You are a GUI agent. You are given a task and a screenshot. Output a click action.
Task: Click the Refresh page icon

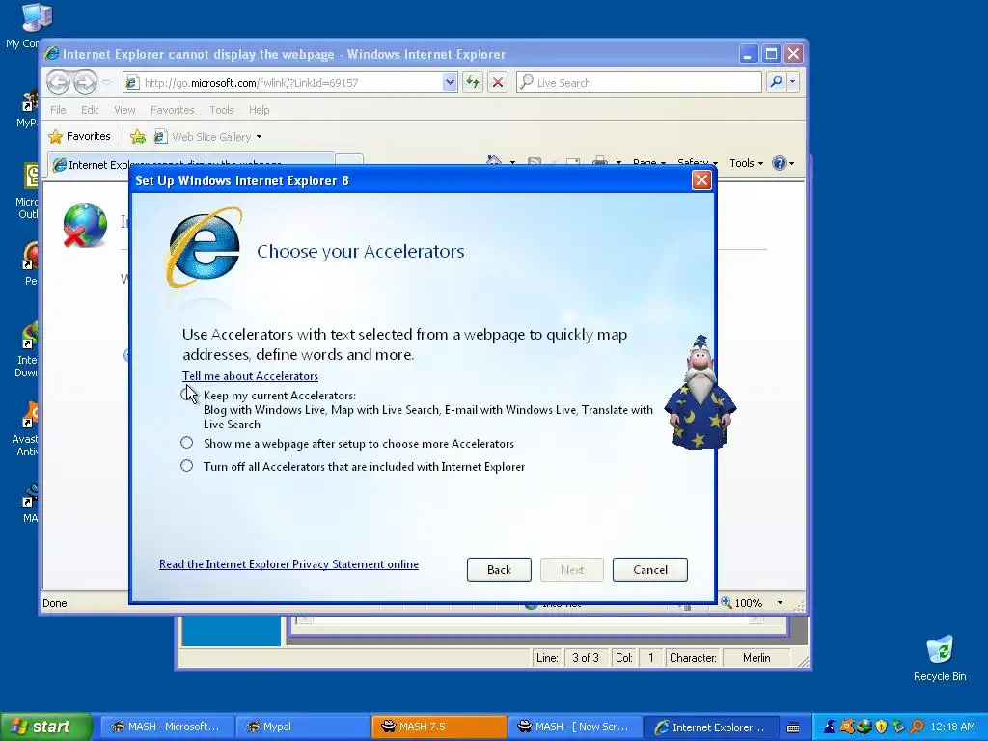pos(473,82)
